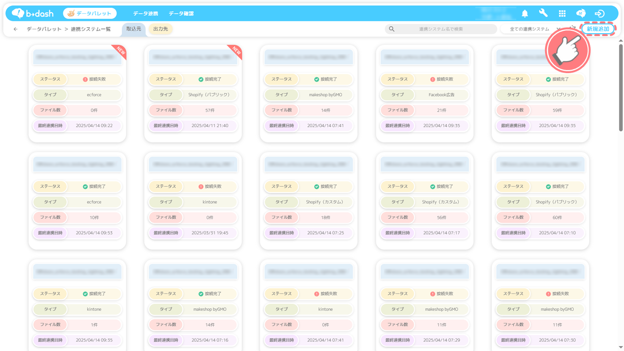624x351 pixels.
Task: Click the timestamp 2025/04/14 07:16
Action: (210, 340)
